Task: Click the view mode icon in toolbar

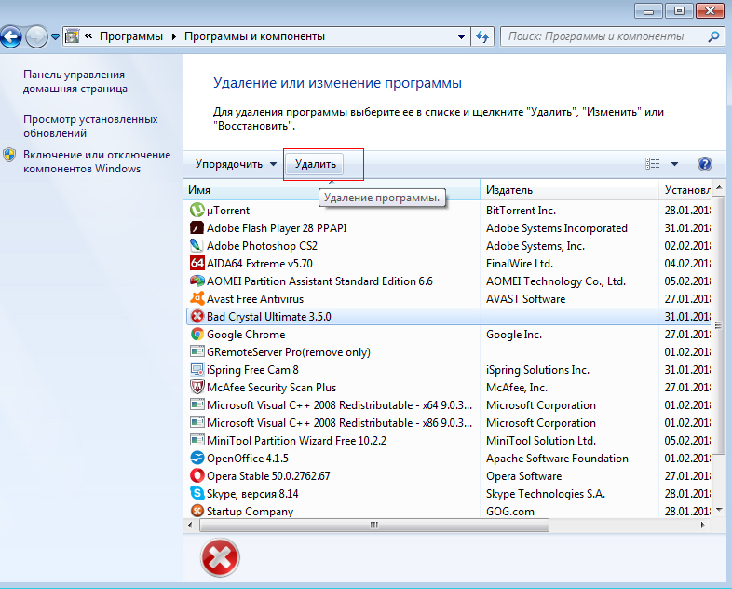Action: pos(653,164)
